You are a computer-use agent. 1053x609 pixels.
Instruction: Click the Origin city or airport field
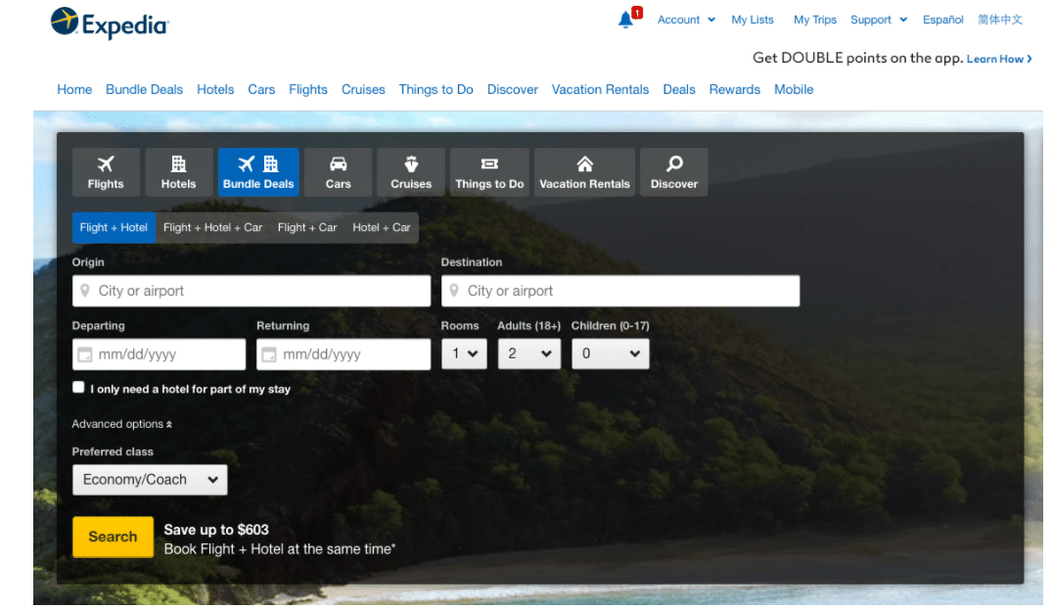pyautogui.click(x=252, y=291)
